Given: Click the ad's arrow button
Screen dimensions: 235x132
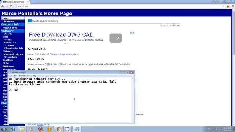Looking at the screenshot, I should point(116,38).
